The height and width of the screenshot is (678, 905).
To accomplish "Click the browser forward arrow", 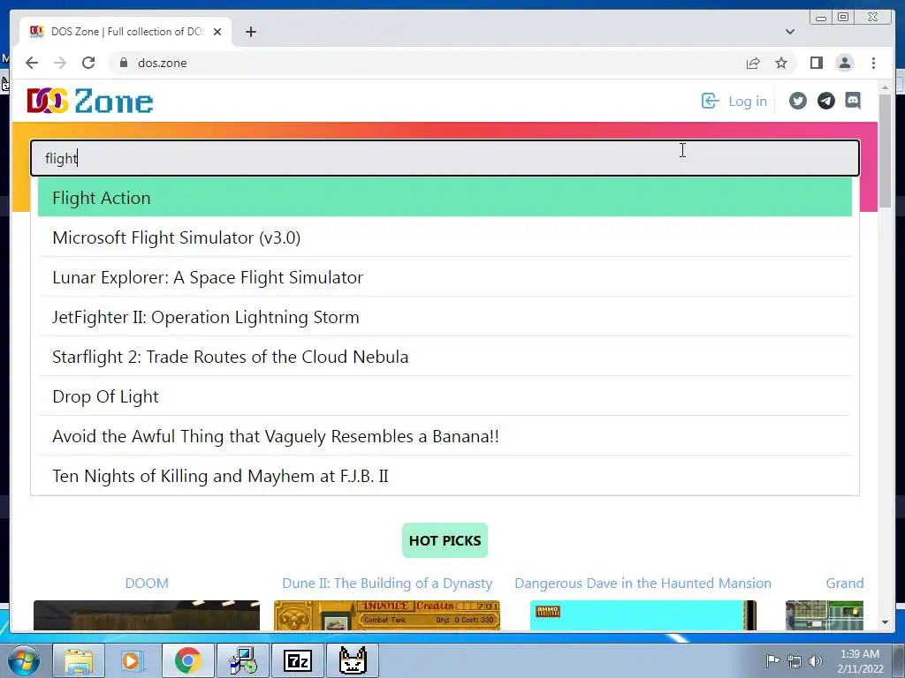I will point(60,63).
